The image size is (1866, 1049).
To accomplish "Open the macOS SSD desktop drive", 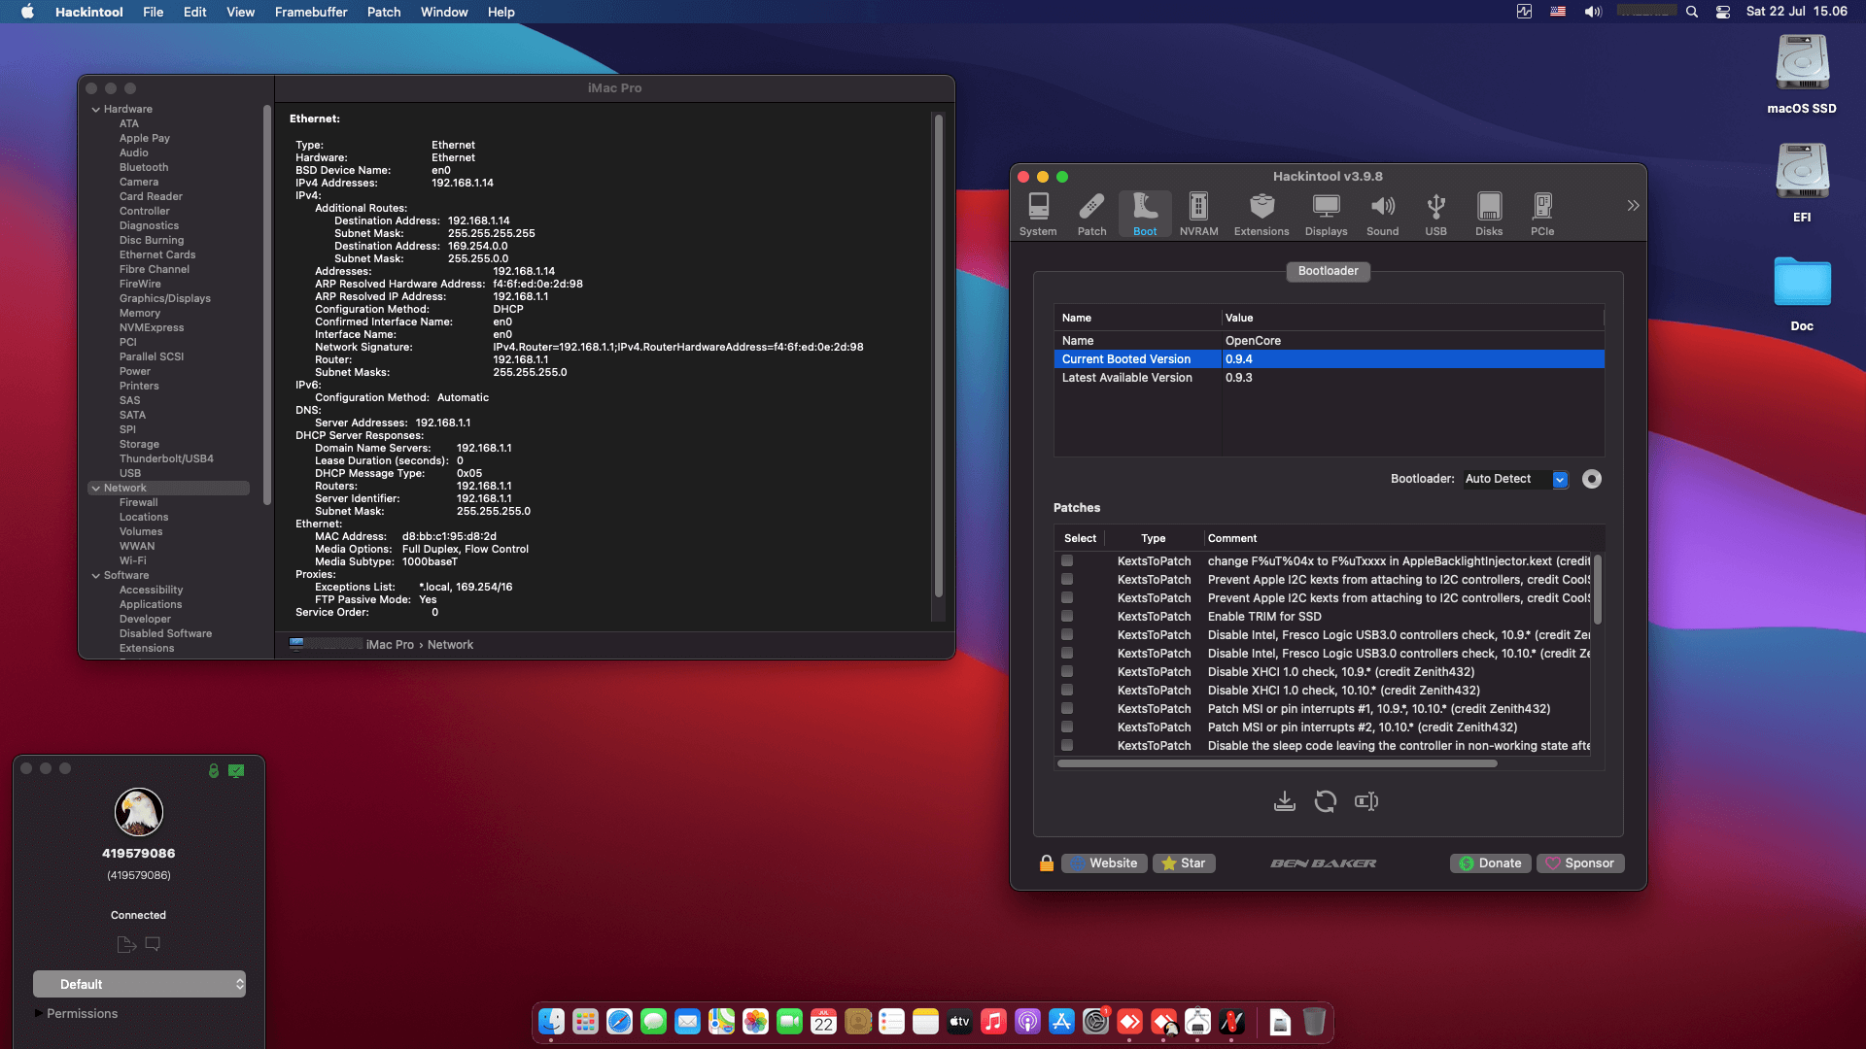I will tap(1802, 75).
